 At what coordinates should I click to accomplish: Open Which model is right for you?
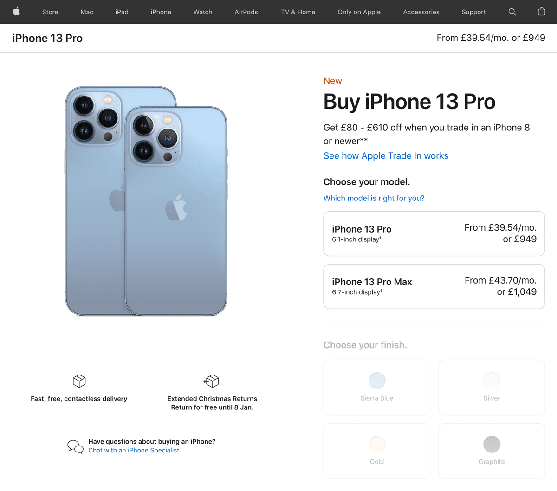pyautogui.click(x=374, y=198)
